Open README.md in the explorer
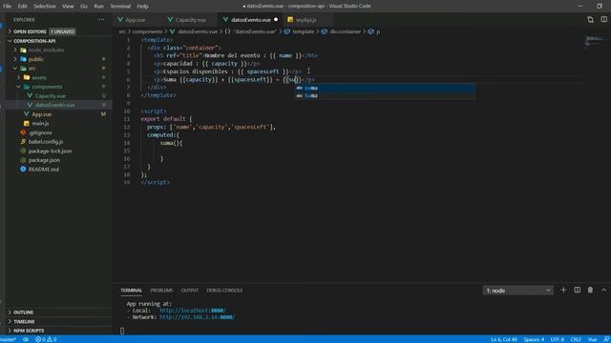The height and width of the screenshot is (343, 611). [x=44, y=170]
